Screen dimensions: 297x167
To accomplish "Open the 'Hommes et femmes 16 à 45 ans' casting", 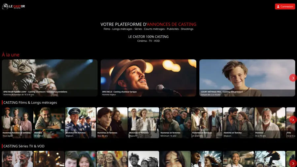I will (112, 123).
